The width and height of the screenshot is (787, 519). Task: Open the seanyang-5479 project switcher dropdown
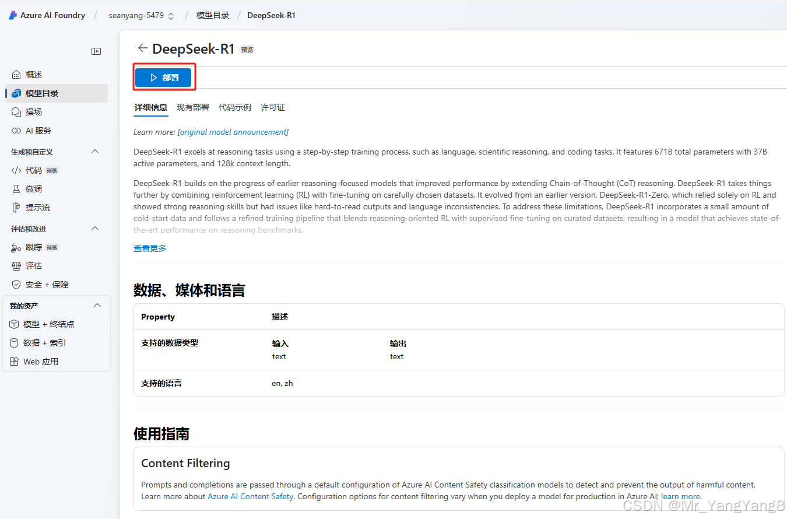[141, 16]
